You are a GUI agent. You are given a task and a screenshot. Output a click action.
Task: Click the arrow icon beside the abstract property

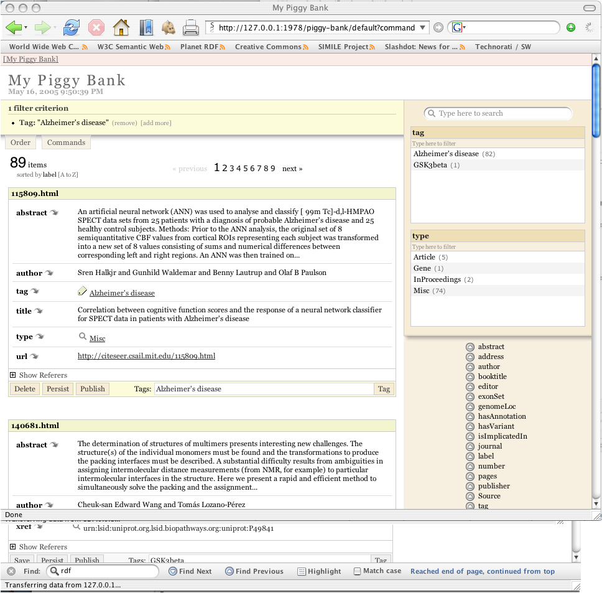click(x=54, y=213)
